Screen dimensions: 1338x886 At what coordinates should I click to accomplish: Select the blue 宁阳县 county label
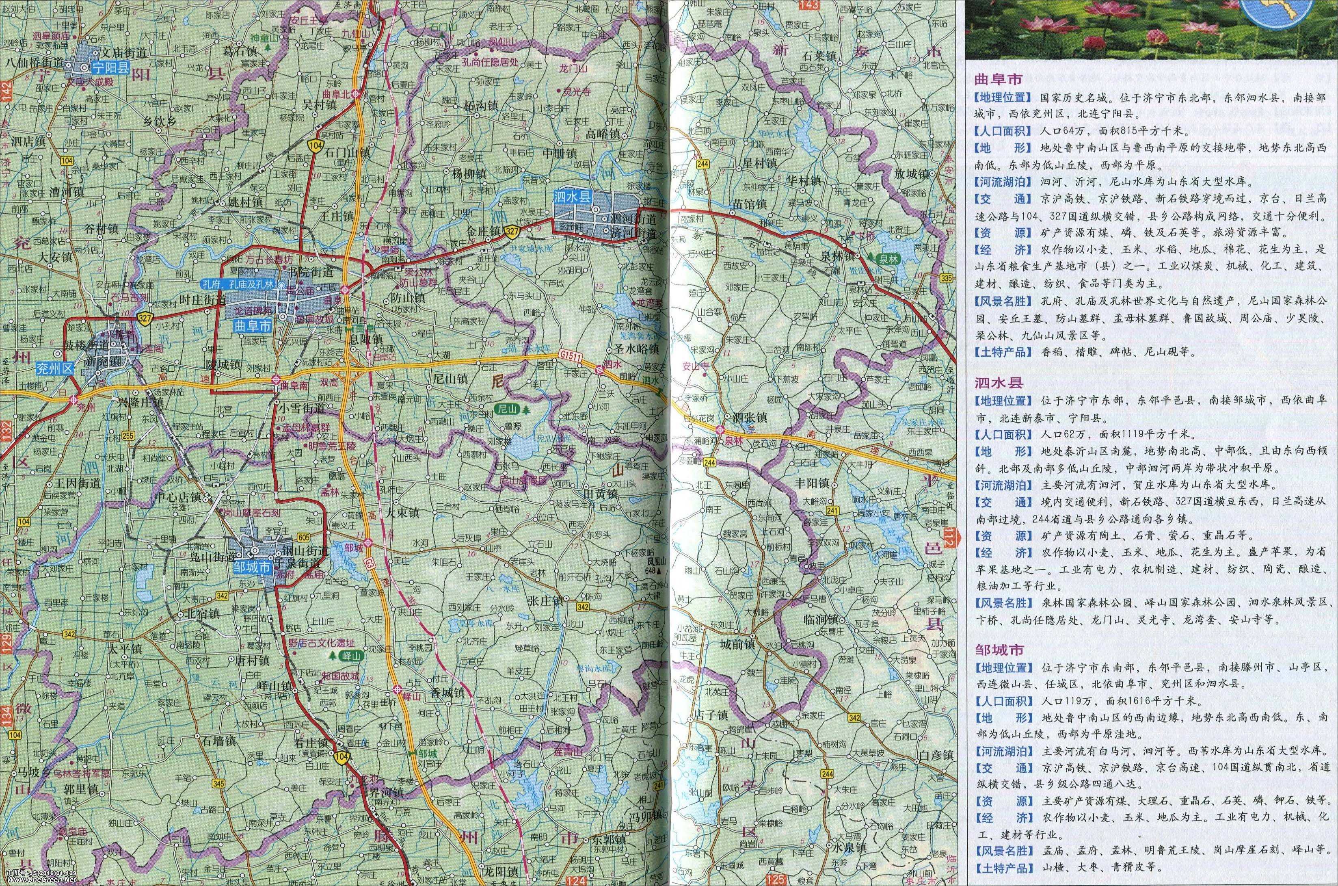click(111, 67)
